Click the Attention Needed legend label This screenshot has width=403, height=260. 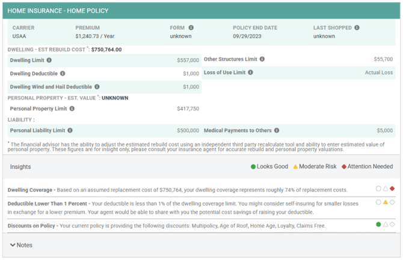click(370, 166)
